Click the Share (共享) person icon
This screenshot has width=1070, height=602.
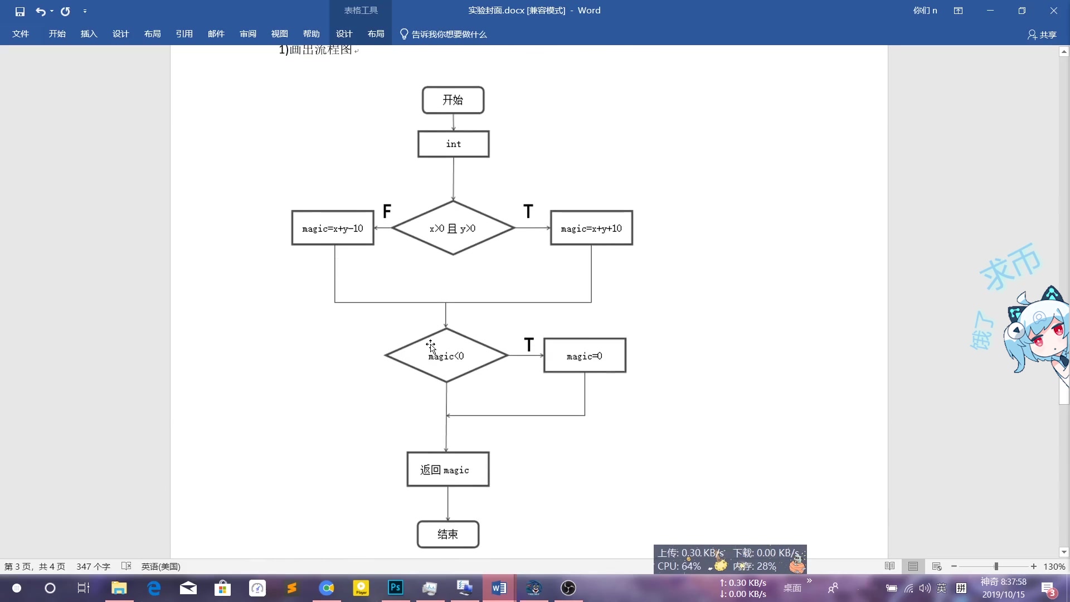coord(1032,35)
